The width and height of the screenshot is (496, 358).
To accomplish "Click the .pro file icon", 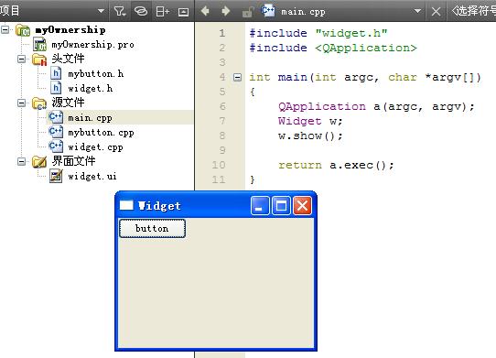I will point(39,44).
